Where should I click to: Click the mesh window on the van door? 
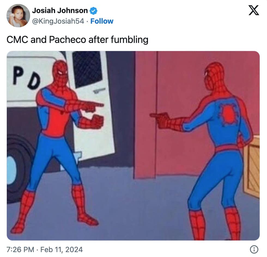pos(87,69)
